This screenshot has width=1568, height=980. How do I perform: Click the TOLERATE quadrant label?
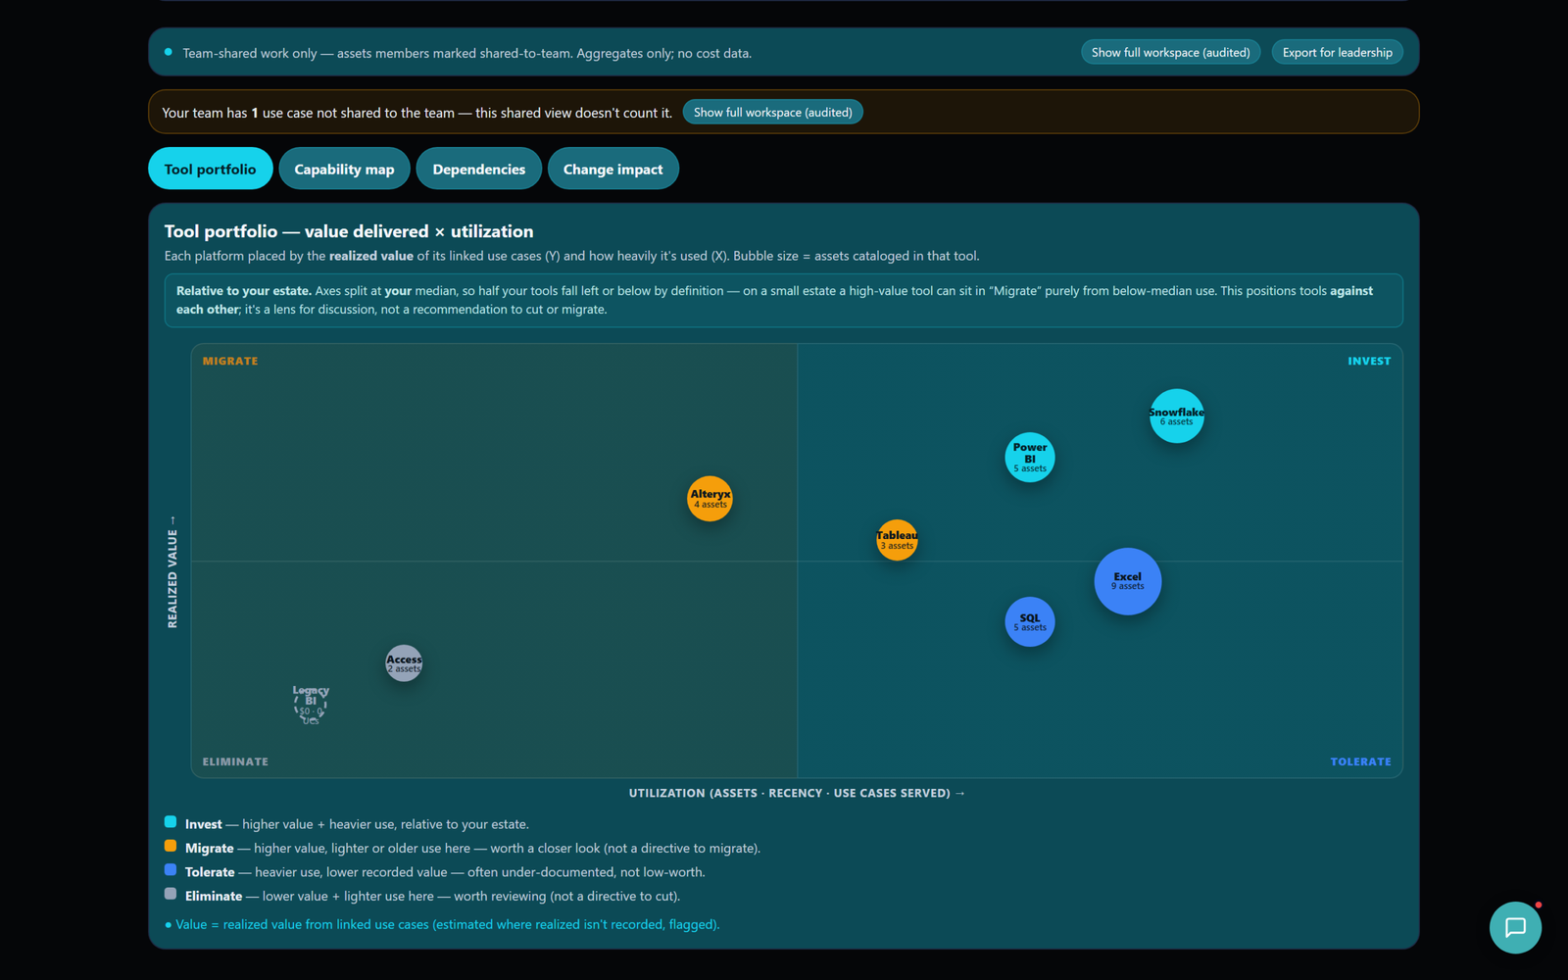pyautogui.click(x=1360, y=761)
